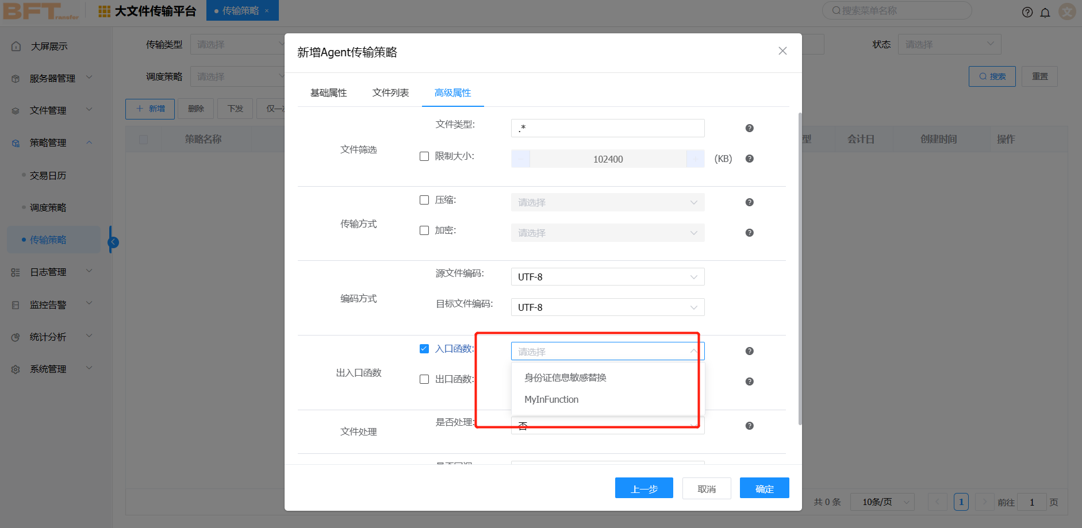This screenshot has width=1082, height=528.
Task: Enable the 限制大小 checkbox
Action: [x=424, y=156]
